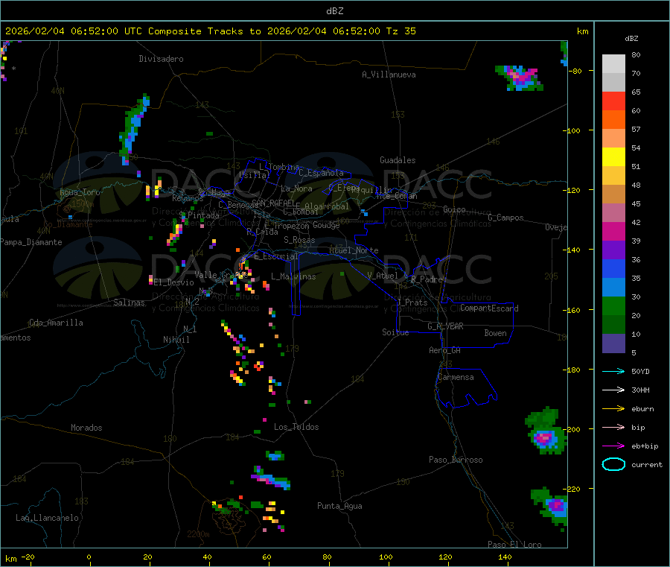Pick the light gray top swatch of the scale
The height and width of the screenshot is (567, 670).
tap(613, 64)
